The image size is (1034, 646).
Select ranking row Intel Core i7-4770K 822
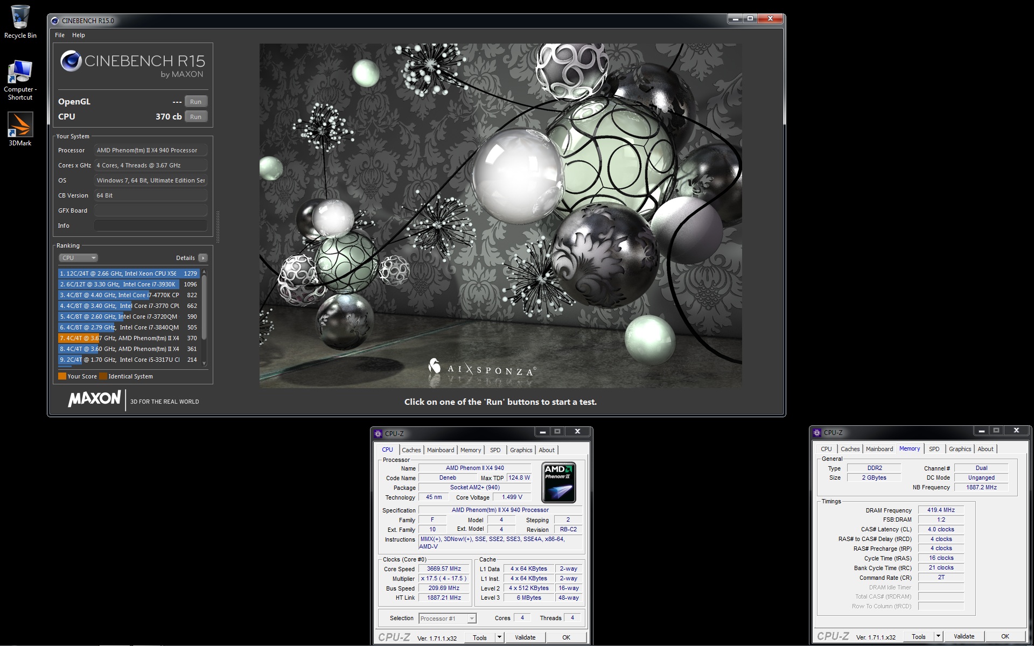click(129, 295)
